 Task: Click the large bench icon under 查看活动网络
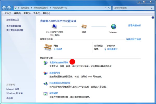[x=48, y=47]
